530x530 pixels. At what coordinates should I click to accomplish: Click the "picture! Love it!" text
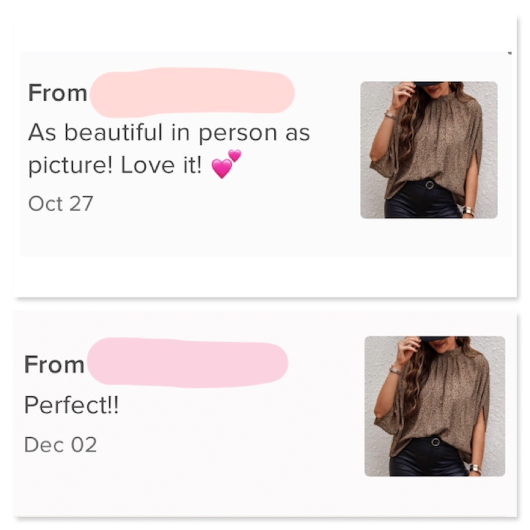[115, 165]
